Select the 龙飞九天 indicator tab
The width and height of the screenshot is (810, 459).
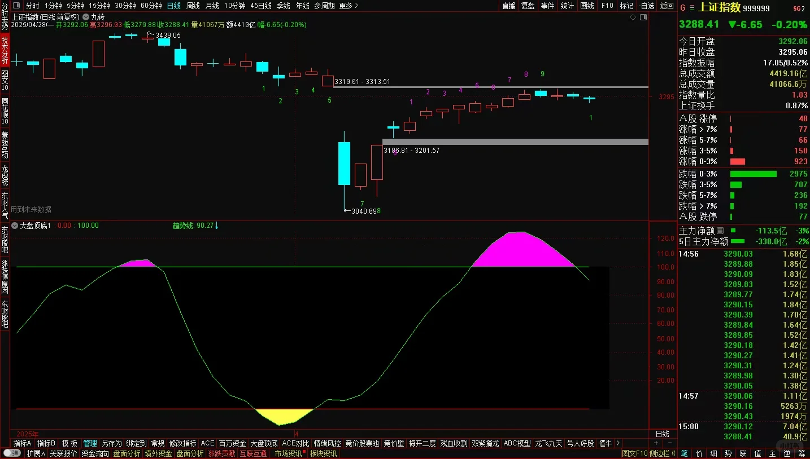pyautogui.click(x=549, y=443)
